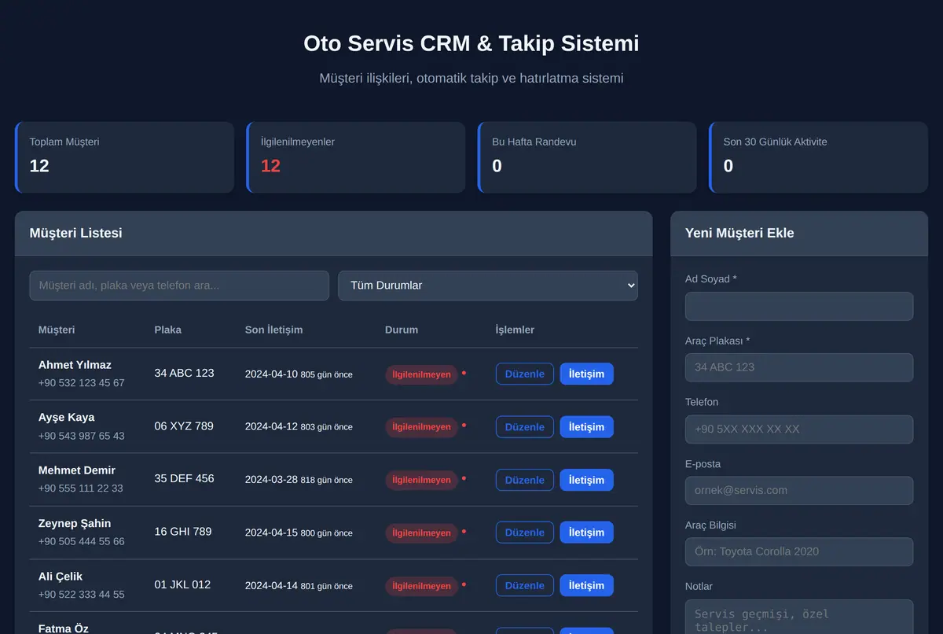
Task: Click Düzenle in Ali Çelik row
Action: (525, 585)
